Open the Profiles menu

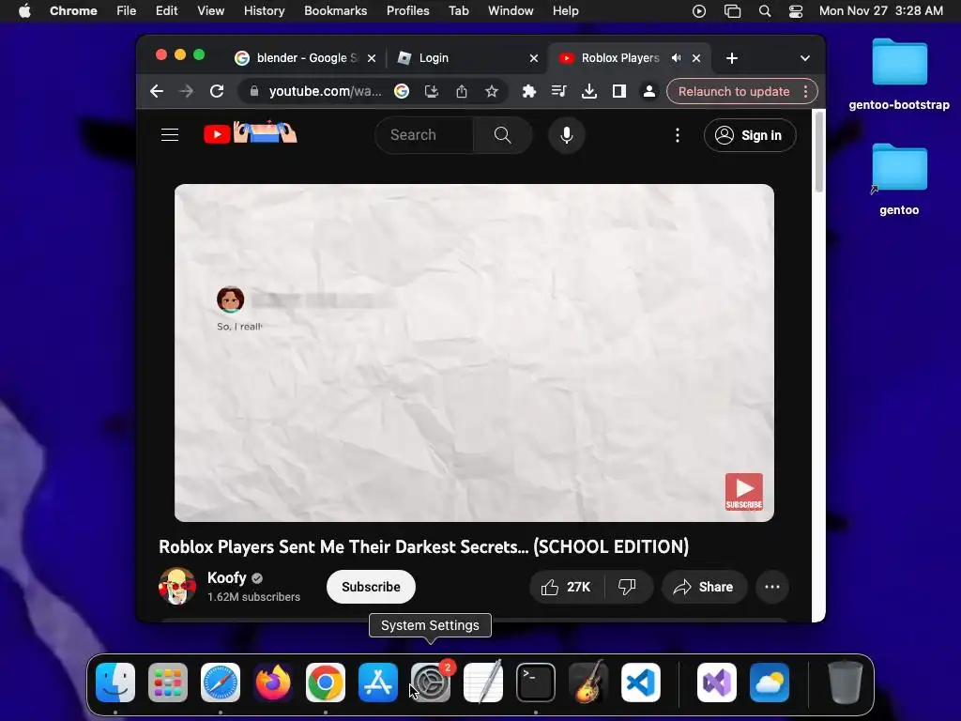pos(407,11)
